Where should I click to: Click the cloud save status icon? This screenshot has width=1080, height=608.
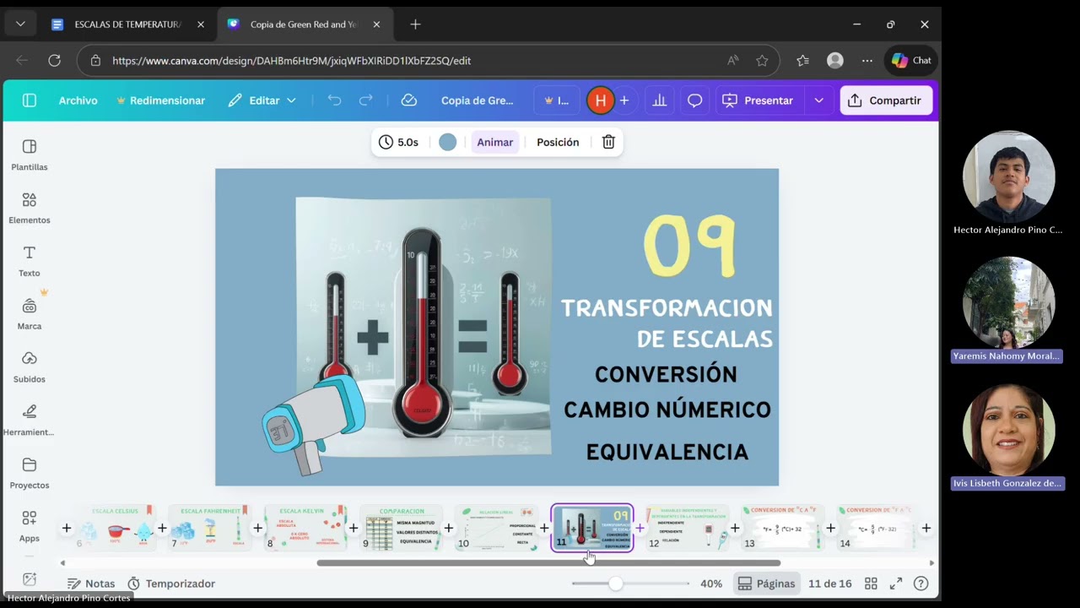point(409,100)
